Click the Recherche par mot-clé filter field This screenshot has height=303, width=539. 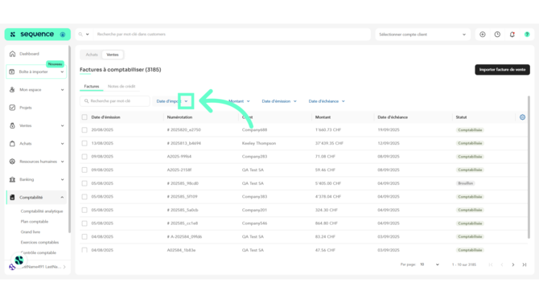tap(115, 101)
